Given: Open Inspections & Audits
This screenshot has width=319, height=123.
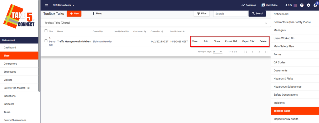Looking at the screenshot, I should 295,119.
